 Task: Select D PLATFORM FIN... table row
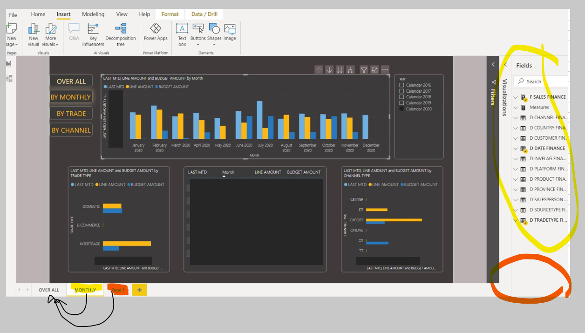click(x=541, y=169)
